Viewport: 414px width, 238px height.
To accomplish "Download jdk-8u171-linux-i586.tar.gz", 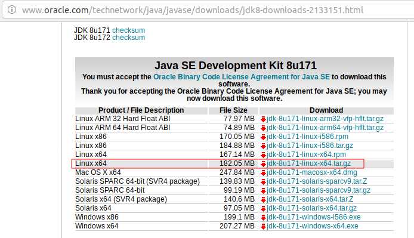I will (x=310, y=146).
